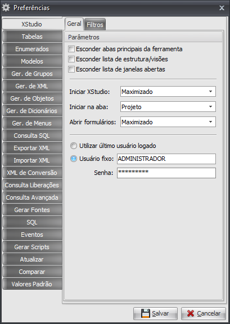Click the floppy disk Salvar icon
230x324 pixels.
click(145, 313)
